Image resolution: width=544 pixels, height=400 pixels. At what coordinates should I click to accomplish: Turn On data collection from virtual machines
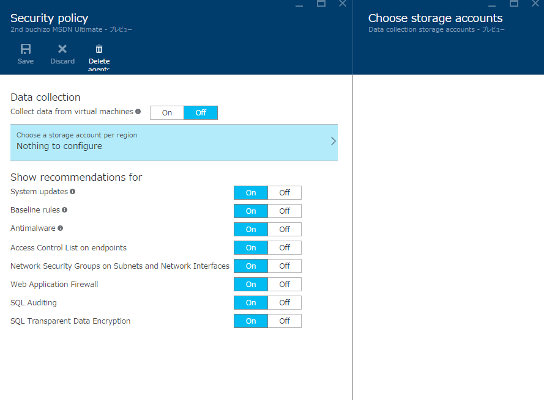tap(167, 112)
